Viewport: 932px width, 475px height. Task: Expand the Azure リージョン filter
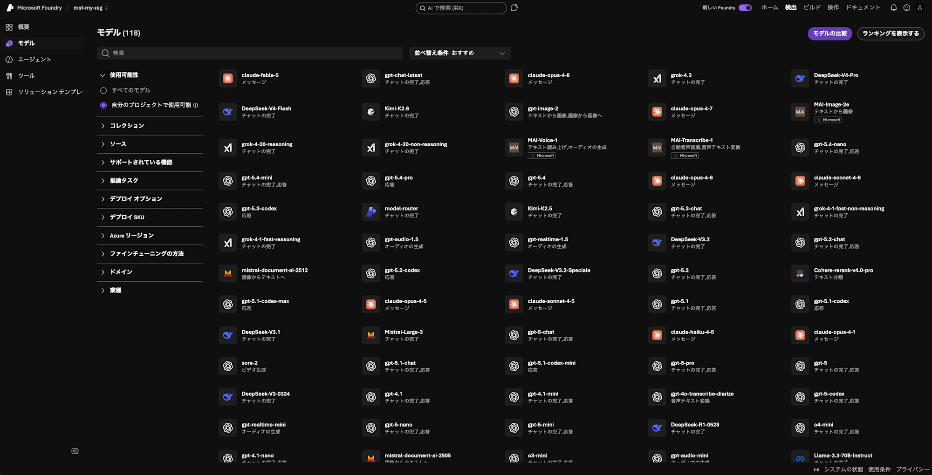point(150,236)
